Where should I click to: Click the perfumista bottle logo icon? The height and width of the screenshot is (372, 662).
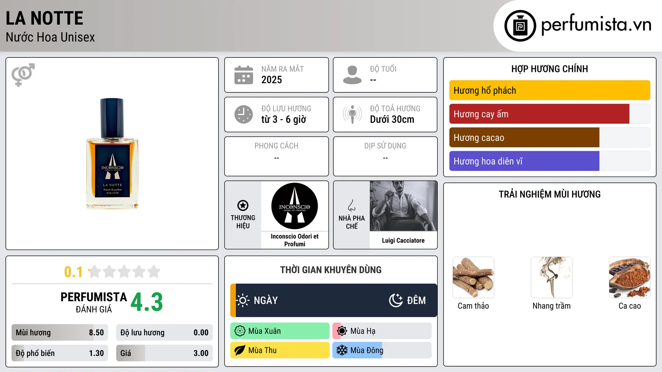pyautogui.click(x=520, y=26)
